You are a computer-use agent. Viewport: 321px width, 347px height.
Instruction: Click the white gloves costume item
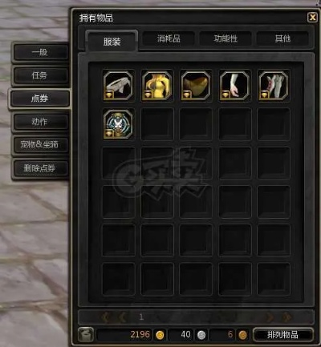click(x=274, y=86)
